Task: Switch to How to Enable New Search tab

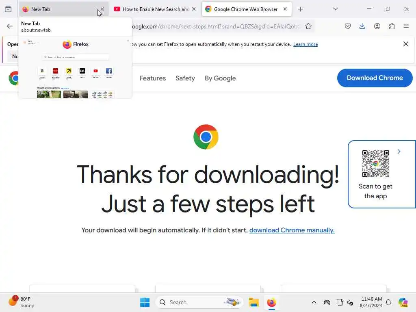Action: pos(155,9)
